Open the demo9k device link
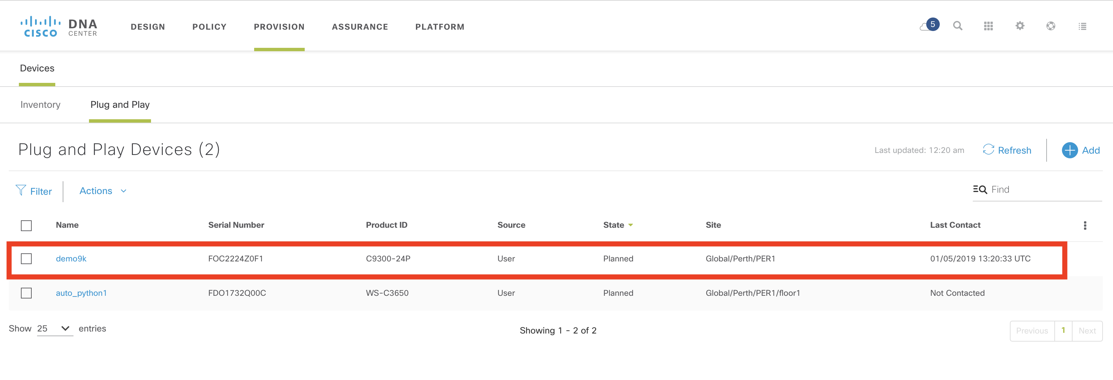1113x380 pixels. point(71,259)
